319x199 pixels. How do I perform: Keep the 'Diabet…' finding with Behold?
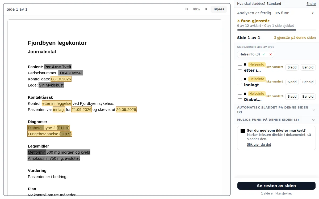point(308,97)
